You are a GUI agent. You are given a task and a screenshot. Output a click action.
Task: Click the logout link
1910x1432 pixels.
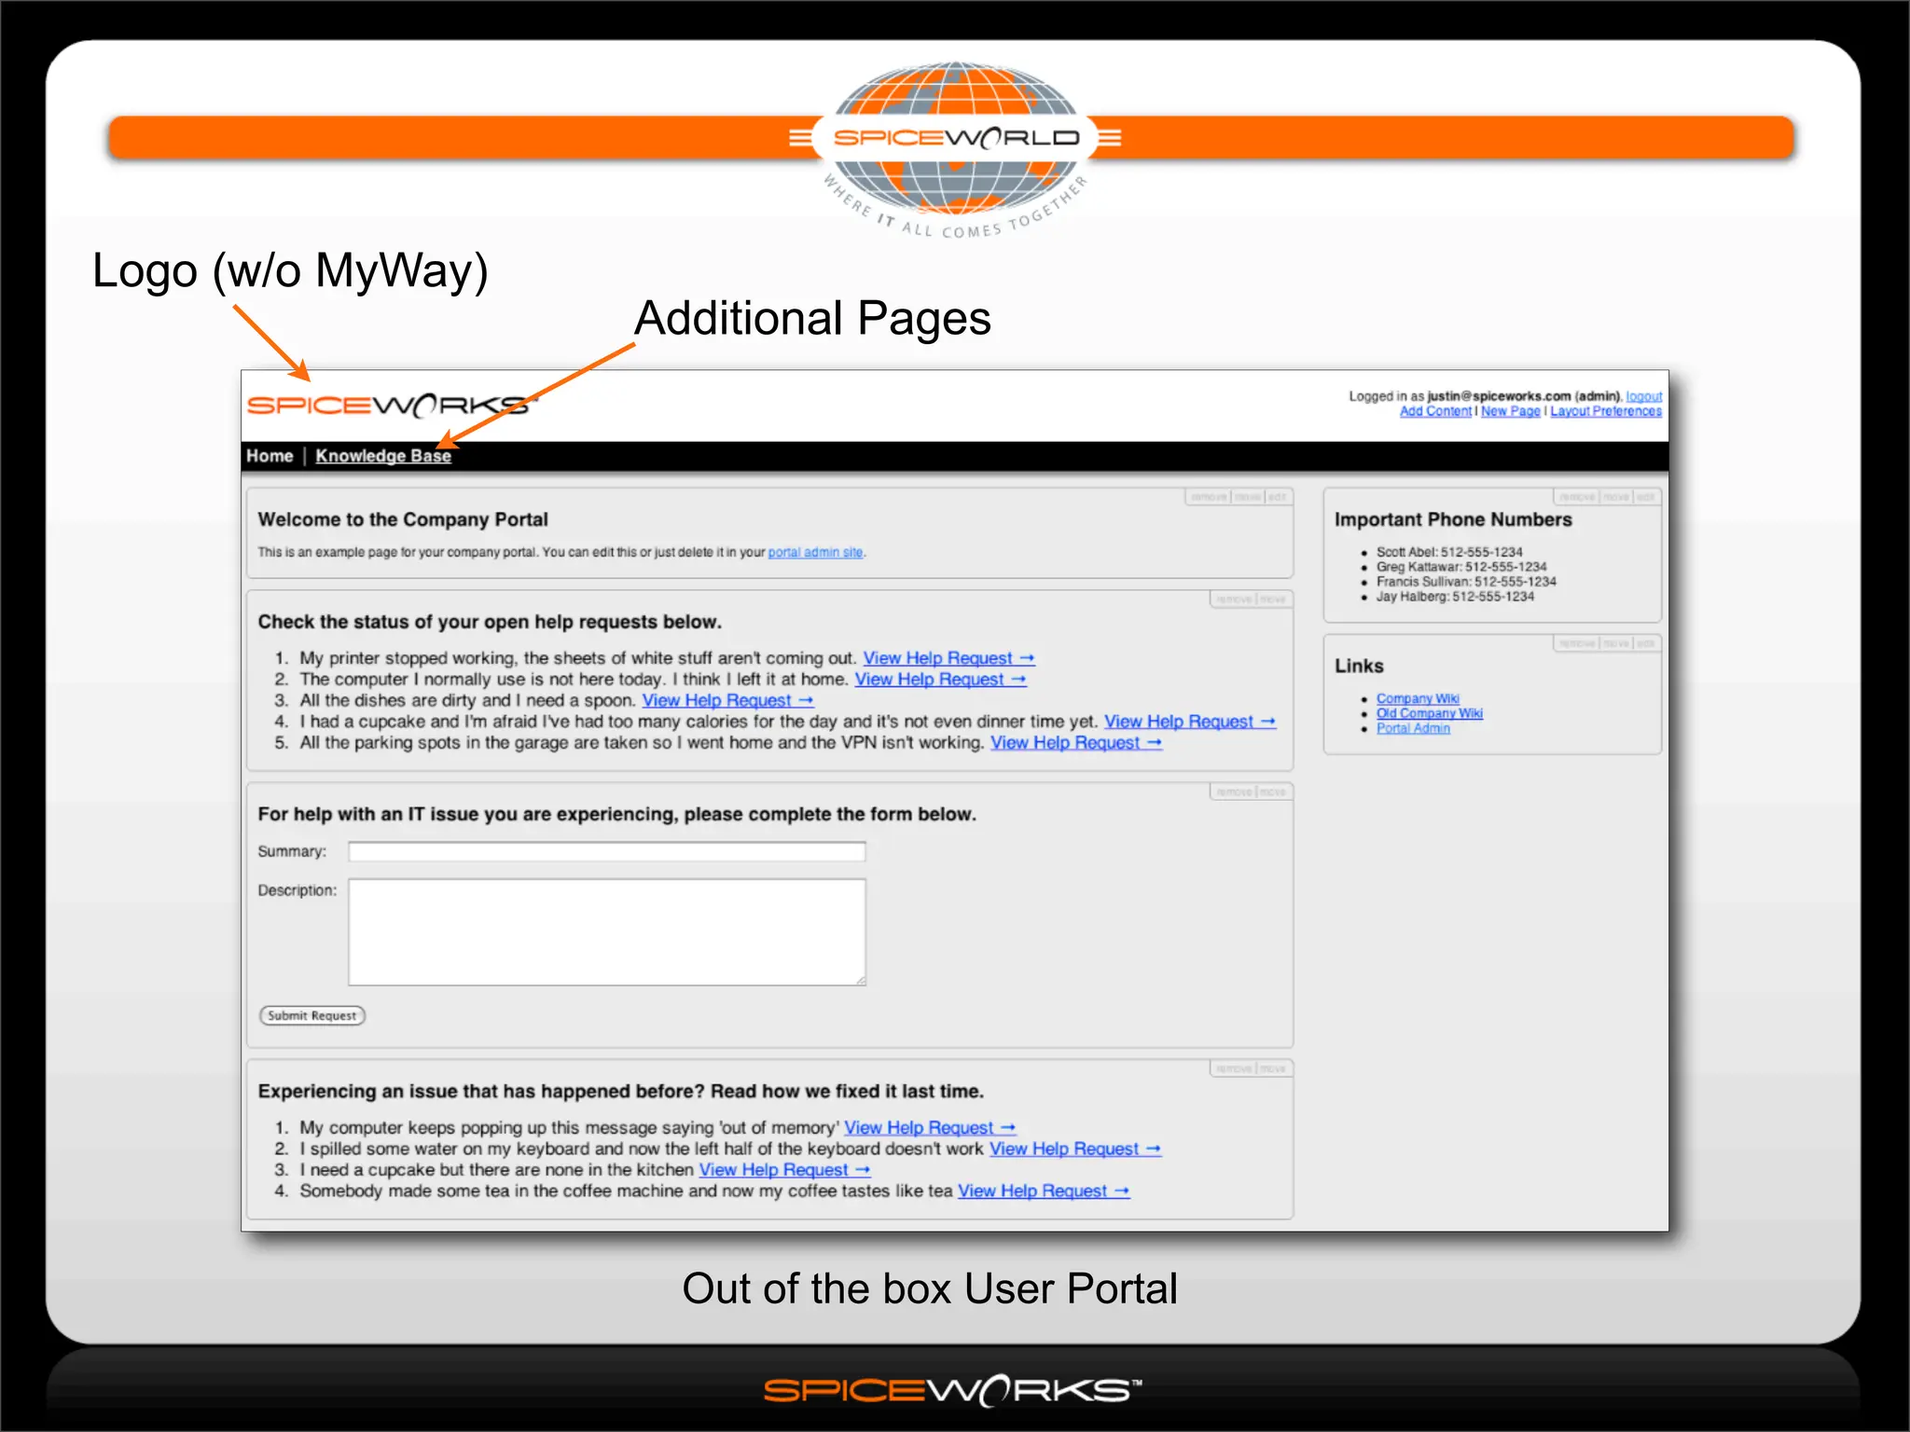1643,396
